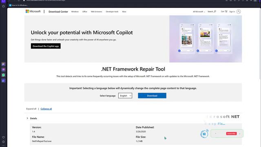This screenshot has height=147, width=261.
Task: Open Messenger in the browser sidebar
Action: pyautogui.click(x=3, y=69)
